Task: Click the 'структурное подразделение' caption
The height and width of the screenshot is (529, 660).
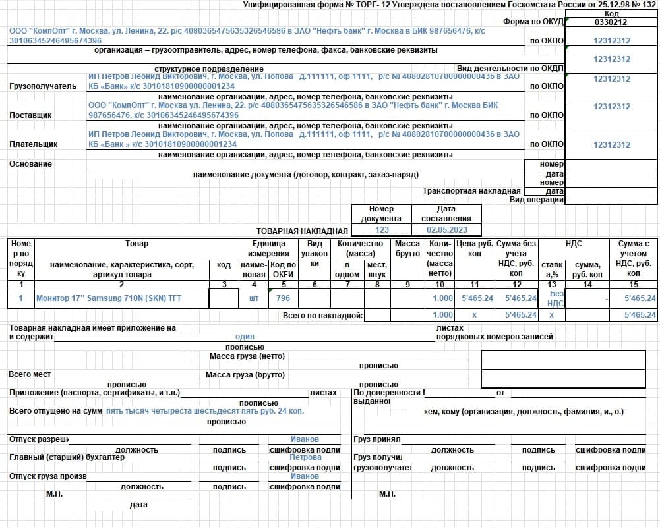Action: click(209, 69)
